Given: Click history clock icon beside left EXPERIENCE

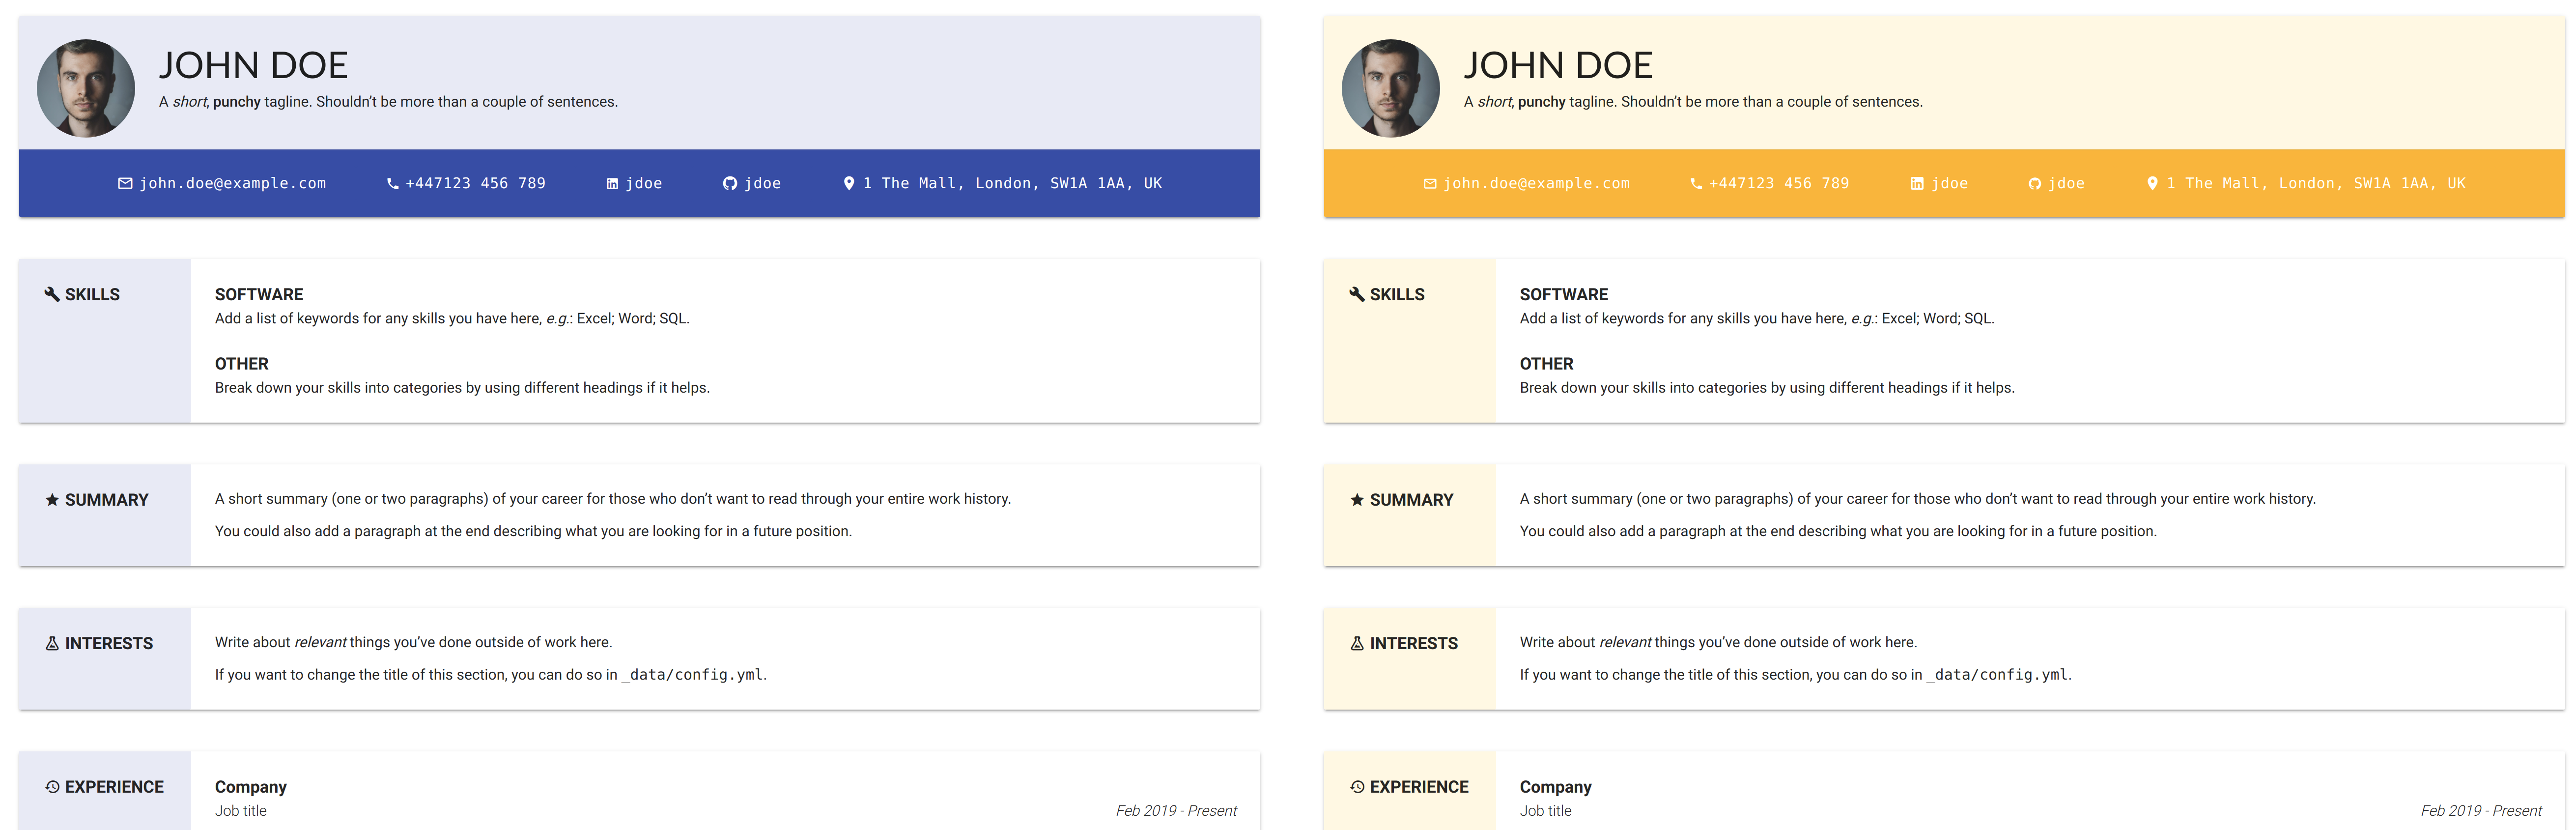Looking at the screenshot, I should coord(52,787).
